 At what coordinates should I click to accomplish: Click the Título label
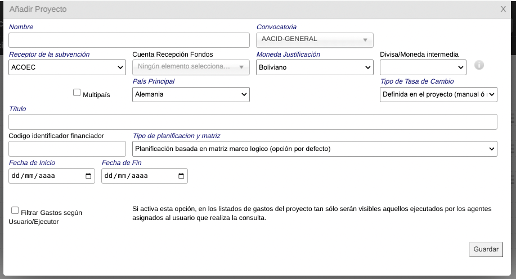tap(17, 109)
